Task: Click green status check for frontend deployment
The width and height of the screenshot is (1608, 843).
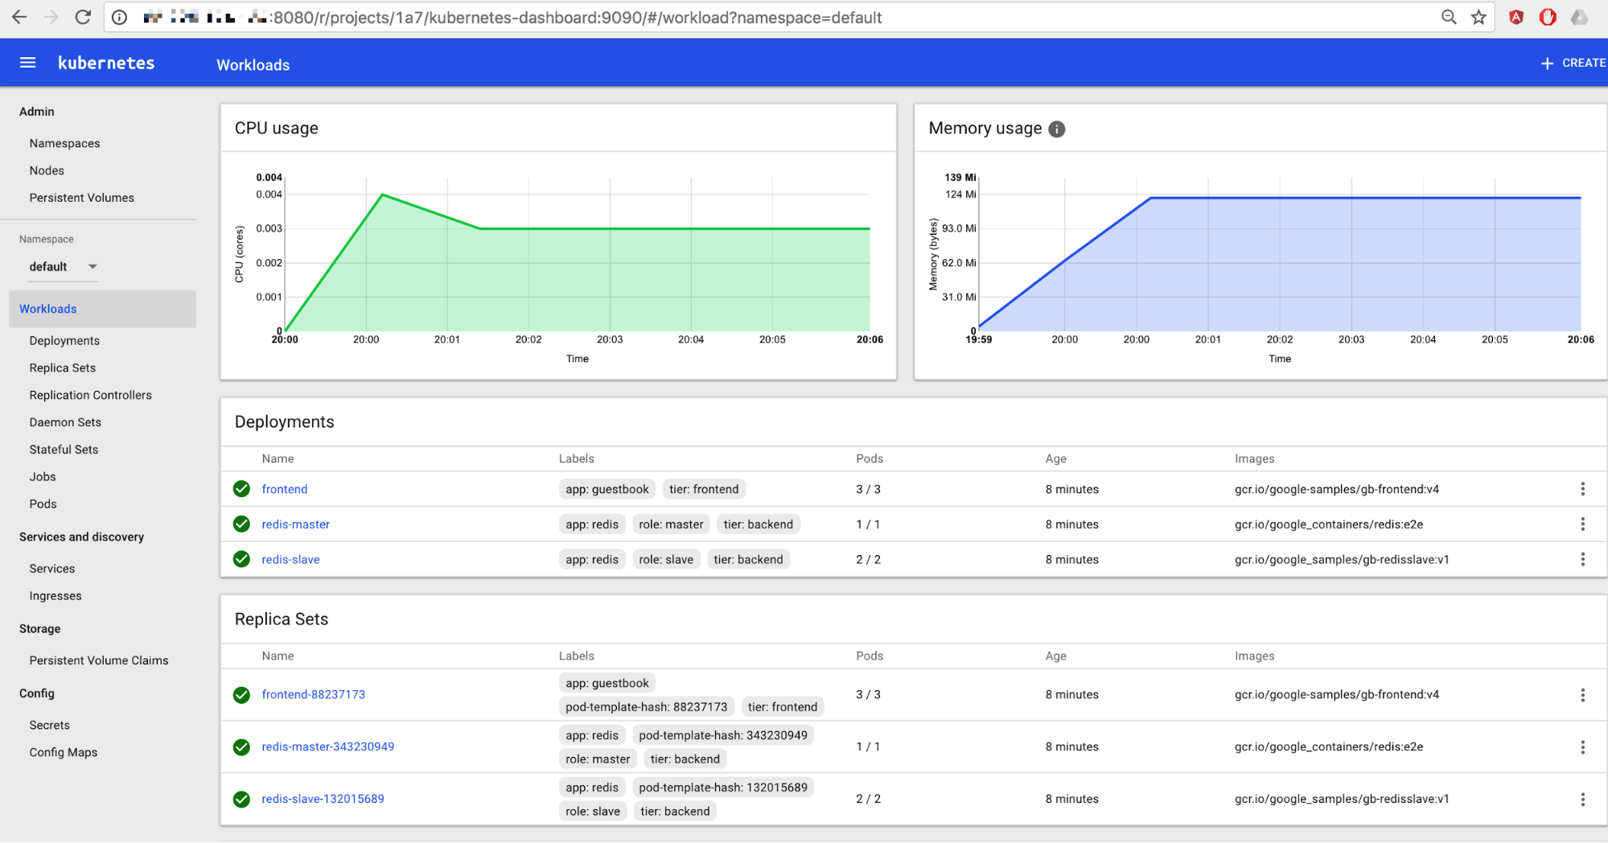Action: click(241, 489)
